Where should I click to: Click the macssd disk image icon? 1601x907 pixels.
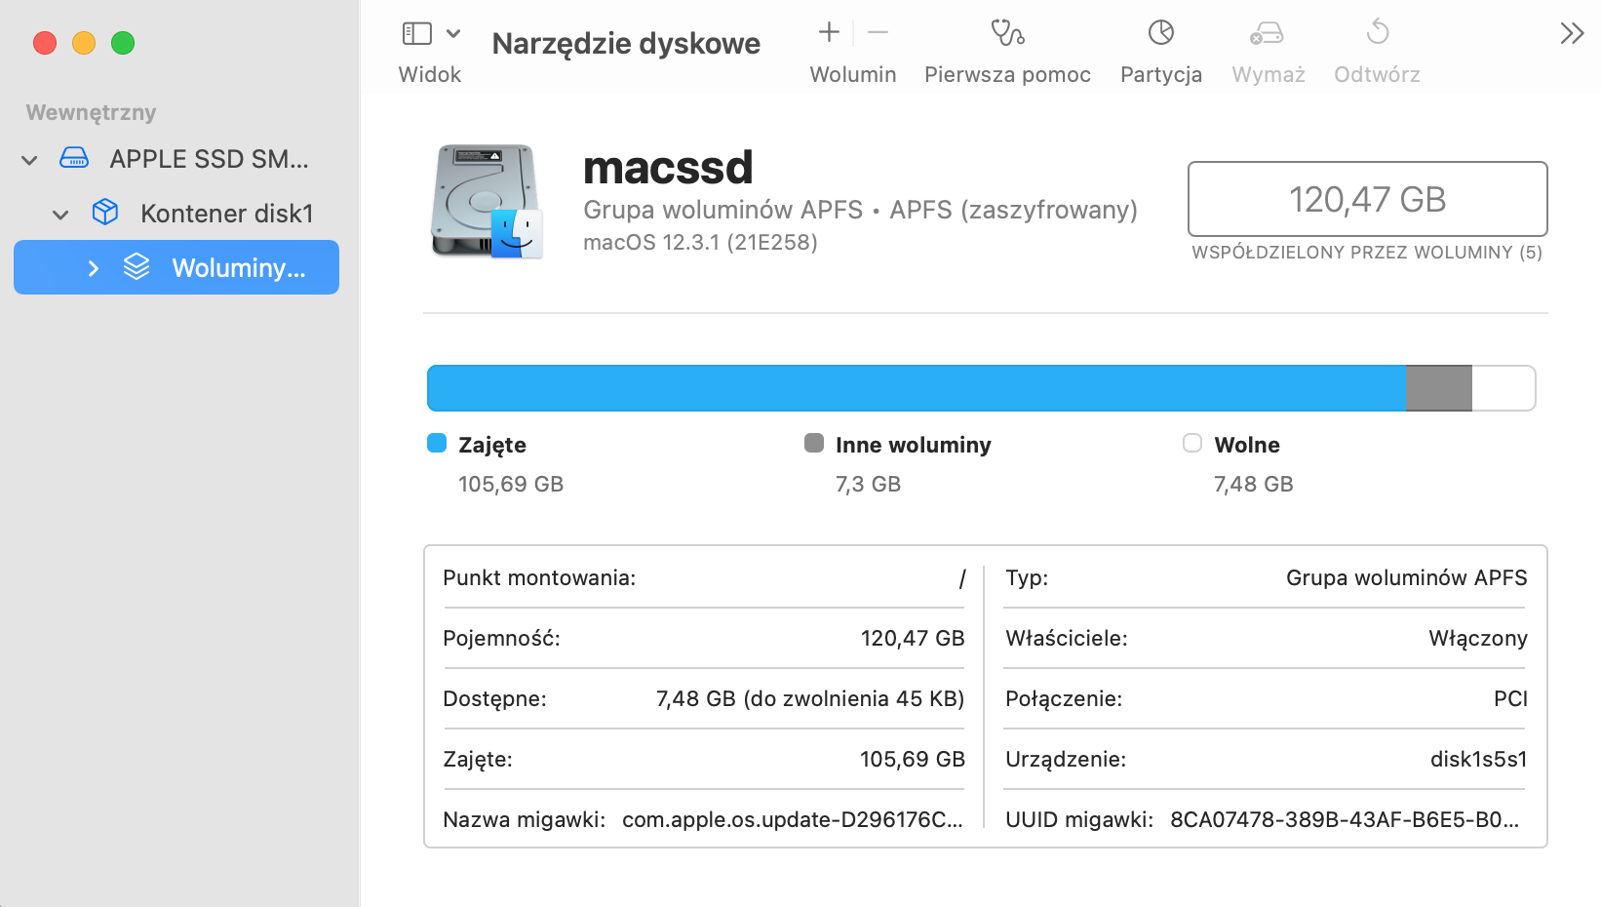(x=487, y=201)
